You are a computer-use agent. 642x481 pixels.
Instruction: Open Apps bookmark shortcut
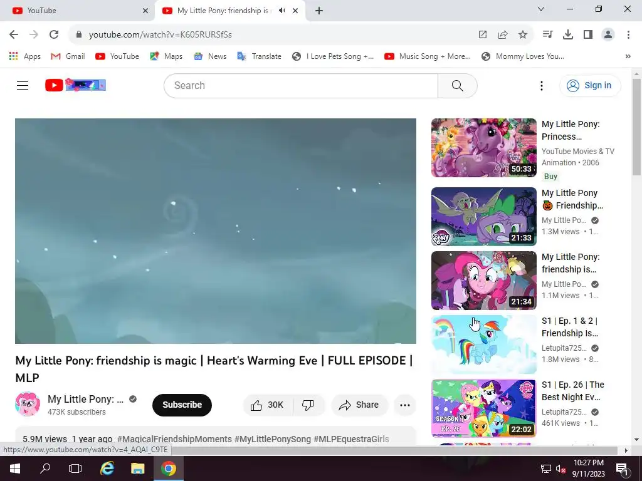click(x=25, y=56)
